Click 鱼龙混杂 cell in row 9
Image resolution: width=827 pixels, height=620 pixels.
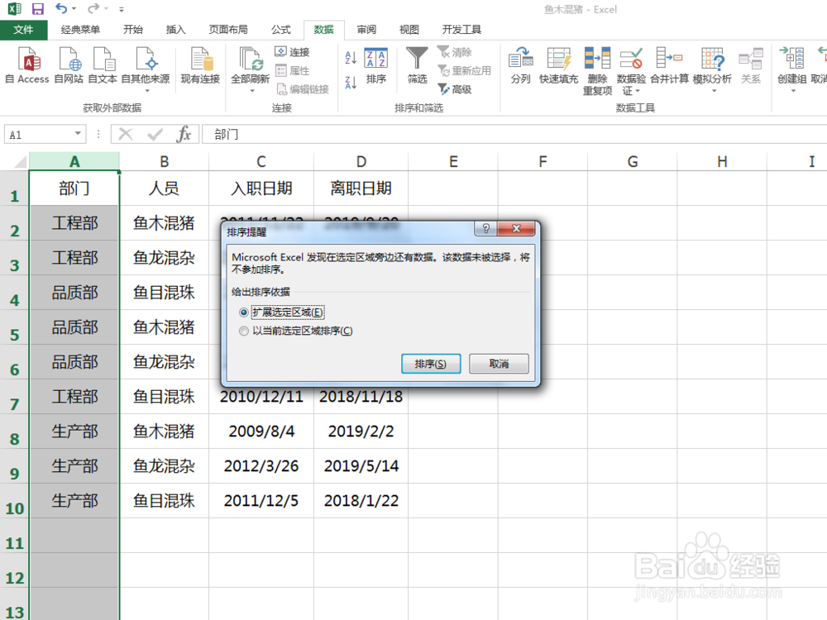[x=164, y=466]
